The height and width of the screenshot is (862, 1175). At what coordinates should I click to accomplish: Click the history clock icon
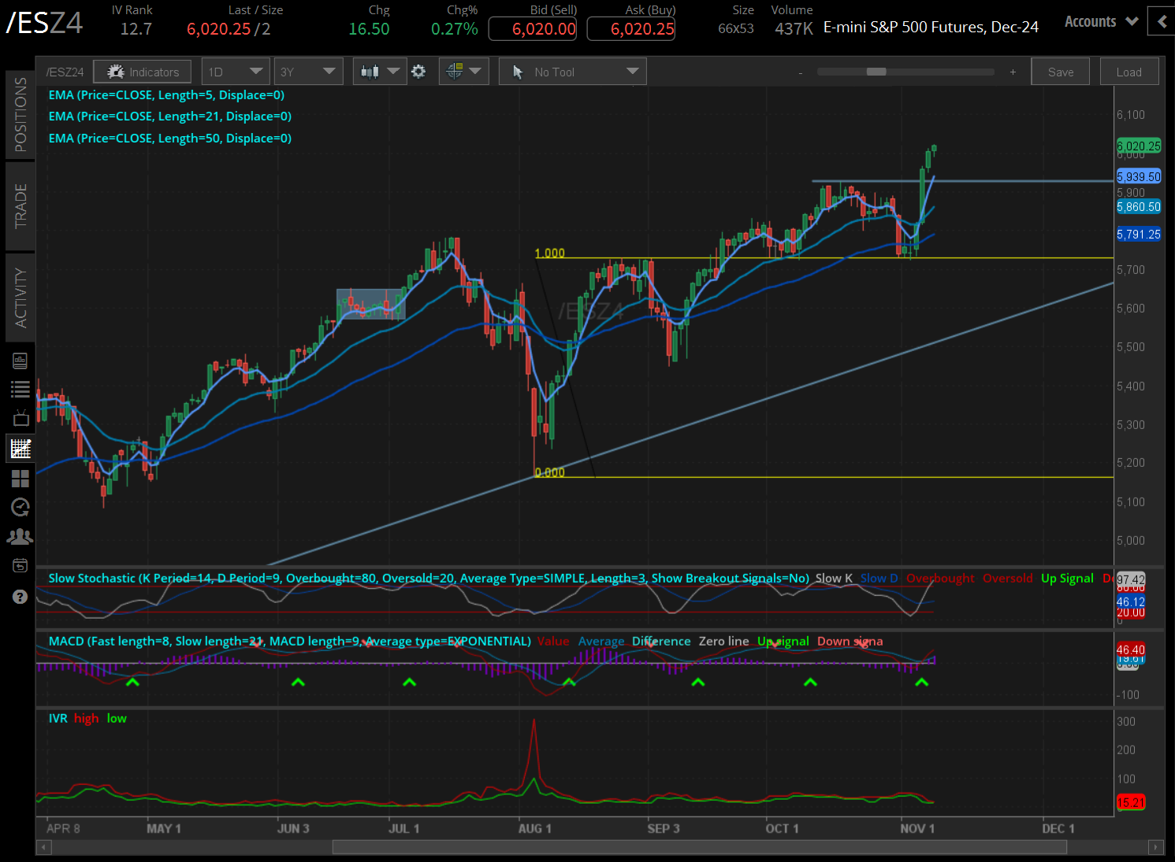[20, 507]
